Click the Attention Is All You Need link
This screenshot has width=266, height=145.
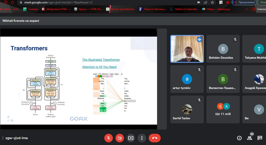click(x=99, y=67)
